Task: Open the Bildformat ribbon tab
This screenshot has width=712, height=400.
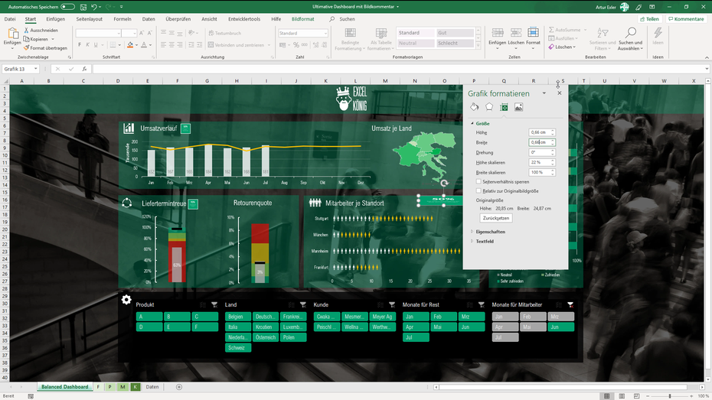Action: tap(303, 19)
